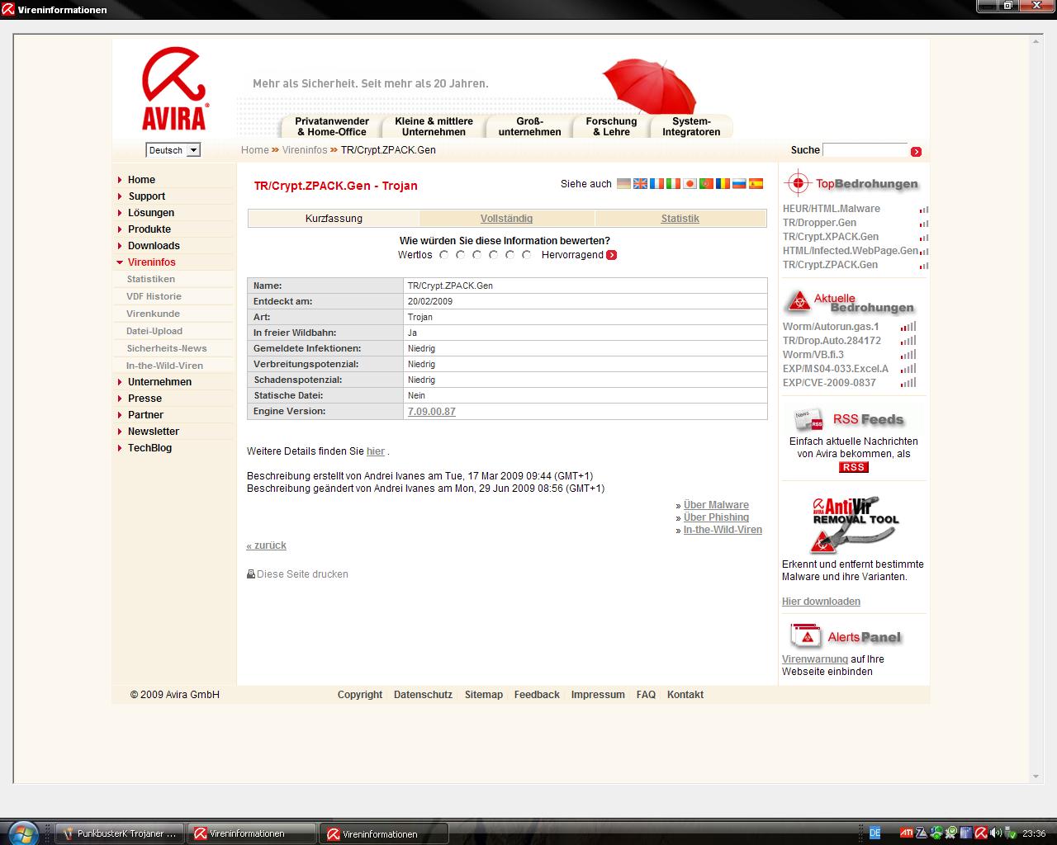
Task: Select the fifth rating radio button from Wertlos
Action: [510, 255]
